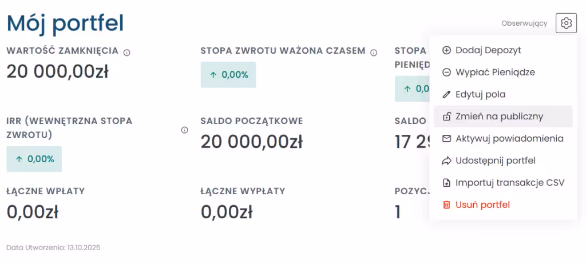Image resolution: width=586 pixels, height=265 pixels.
Task: Click the Mój portfel heading
Action: pyautogui.click(x=65, y=23)
